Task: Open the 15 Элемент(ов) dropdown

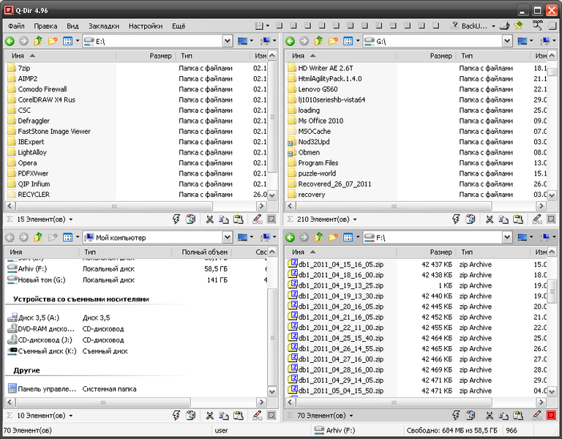Action: point(70,219)
